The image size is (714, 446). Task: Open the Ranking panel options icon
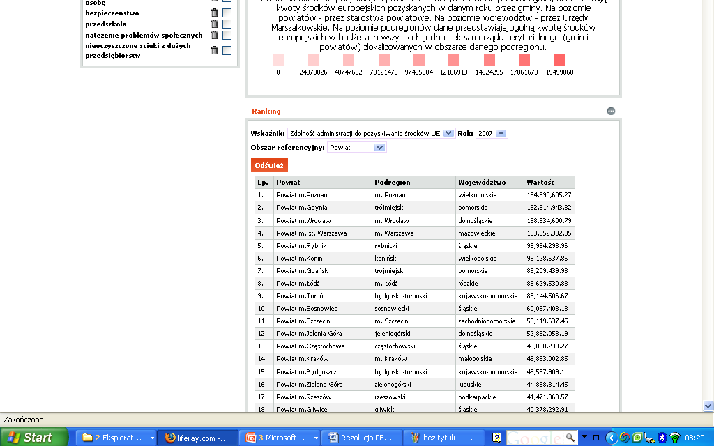point(611,111)
